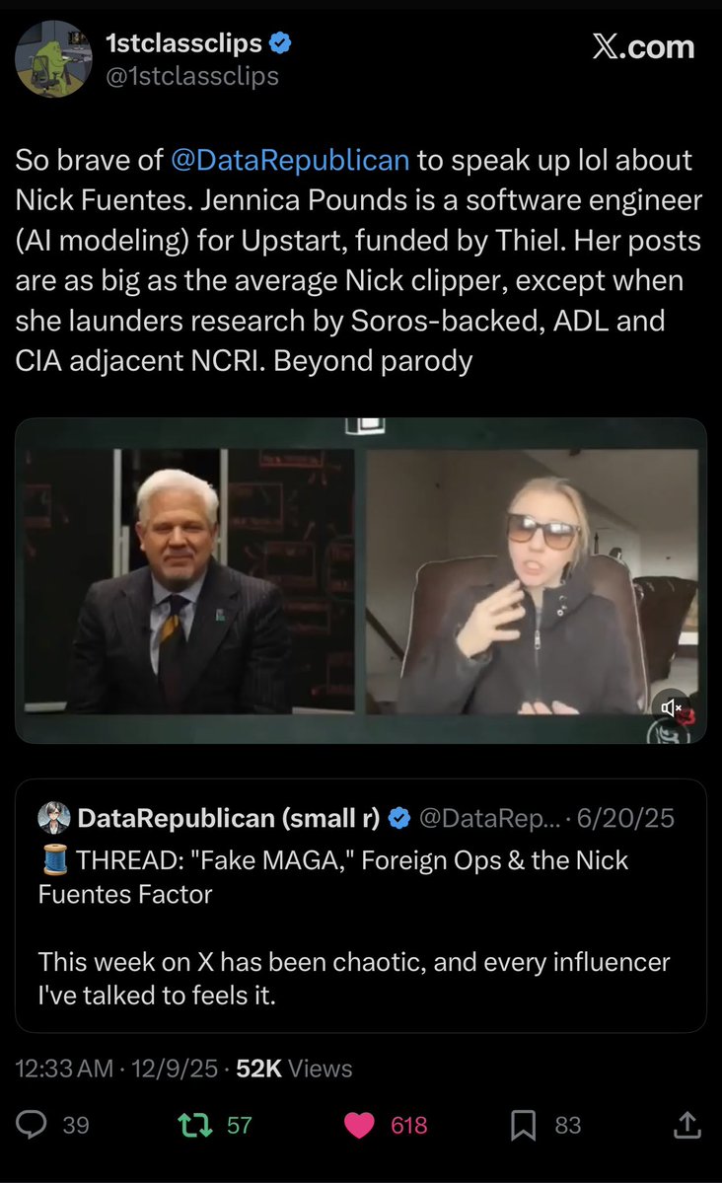Open the 1stclassclips profile avatar
Image resolution: width=722 pixels, height=1183 pixels.
pyautogui.click(x=53, y=58)
